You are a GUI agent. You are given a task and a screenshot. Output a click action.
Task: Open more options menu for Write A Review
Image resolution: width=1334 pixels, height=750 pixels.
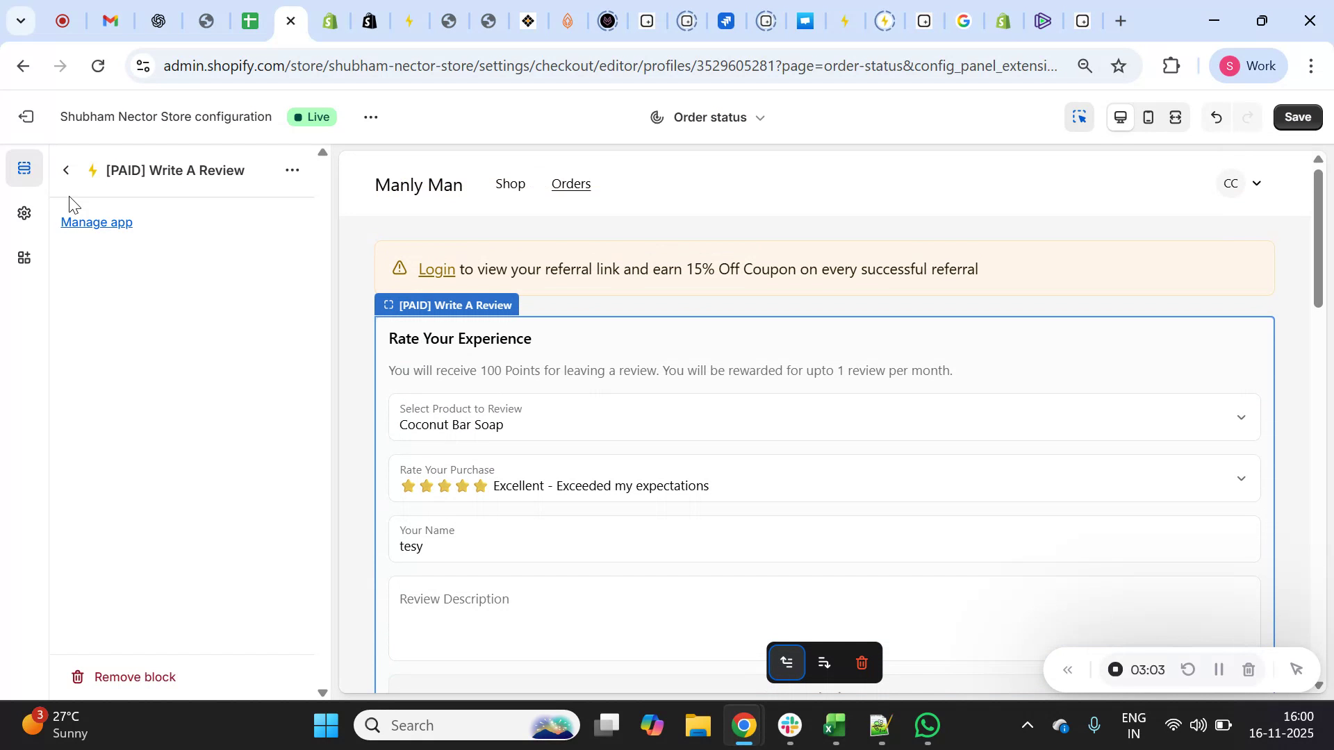tap(292, 170)
